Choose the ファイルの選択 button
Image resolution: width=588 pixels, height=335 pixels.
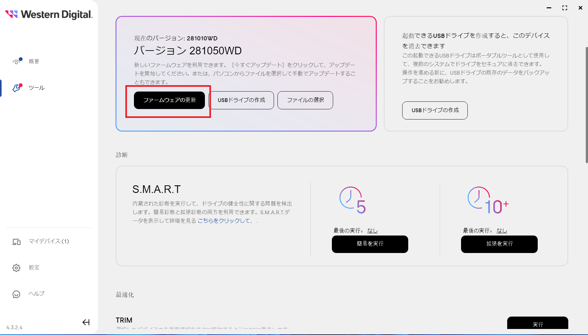tap(305, 100)
